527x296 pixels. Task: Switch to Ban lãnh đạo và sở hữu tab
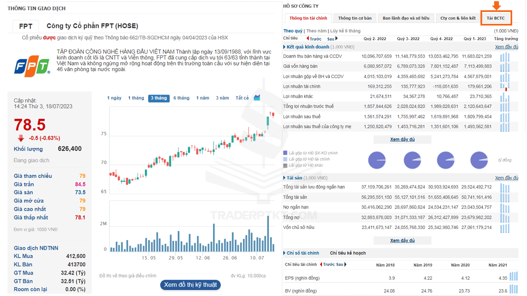406,18
